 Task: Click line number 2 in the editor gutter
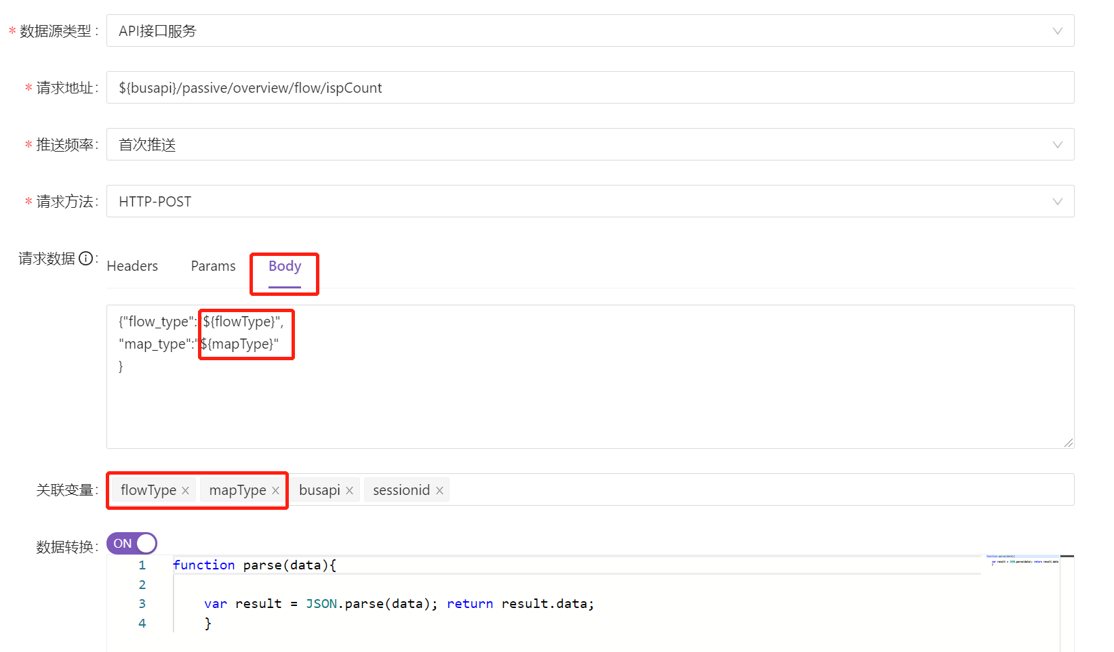(142, 585)
